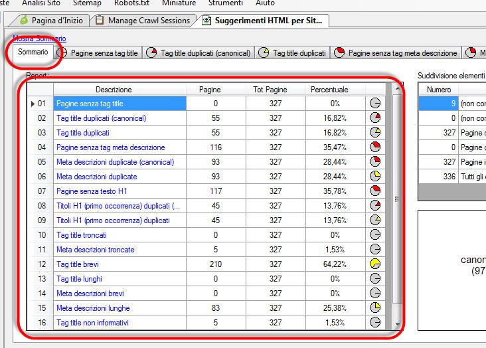Click pie icon in row 07 Pagine senza testo H1
The width and height of the screenshot is (486, 348).
[375, 191]
